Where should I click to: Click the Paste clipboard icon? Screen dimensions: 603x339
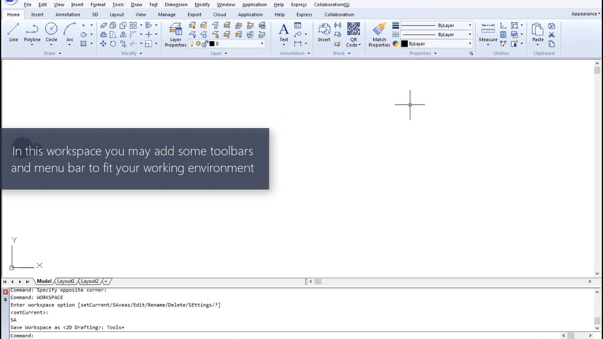point(538,32)
